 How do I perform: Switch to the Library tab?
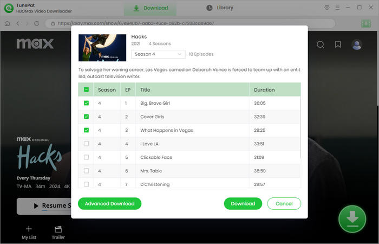tap(220, 8)
